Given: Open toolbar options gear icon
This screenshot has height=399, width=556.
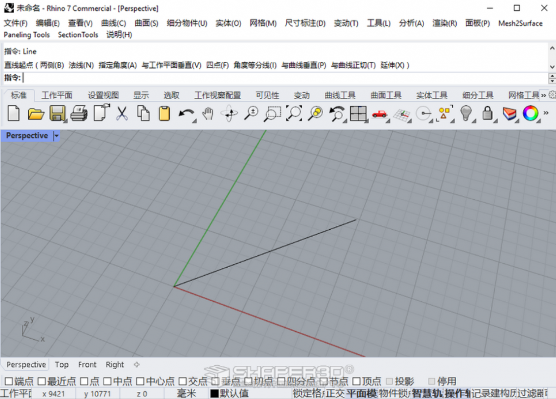Looking at the screenshot, I should point(552,94).
